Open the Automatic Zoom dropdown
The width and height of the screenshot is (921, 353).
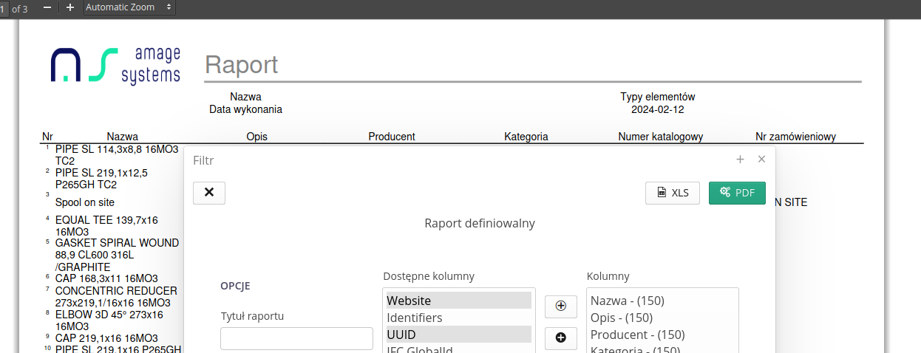[129, 7]
